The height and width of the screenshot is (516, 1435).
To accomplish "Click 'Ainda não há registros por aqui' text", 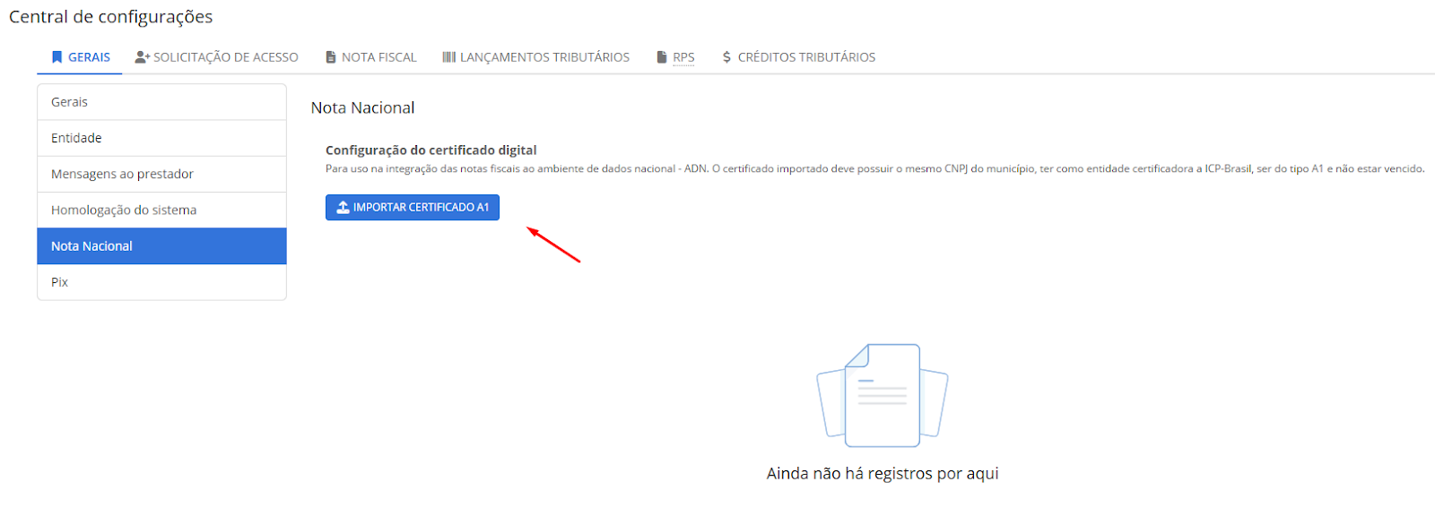I will (883, 473).
